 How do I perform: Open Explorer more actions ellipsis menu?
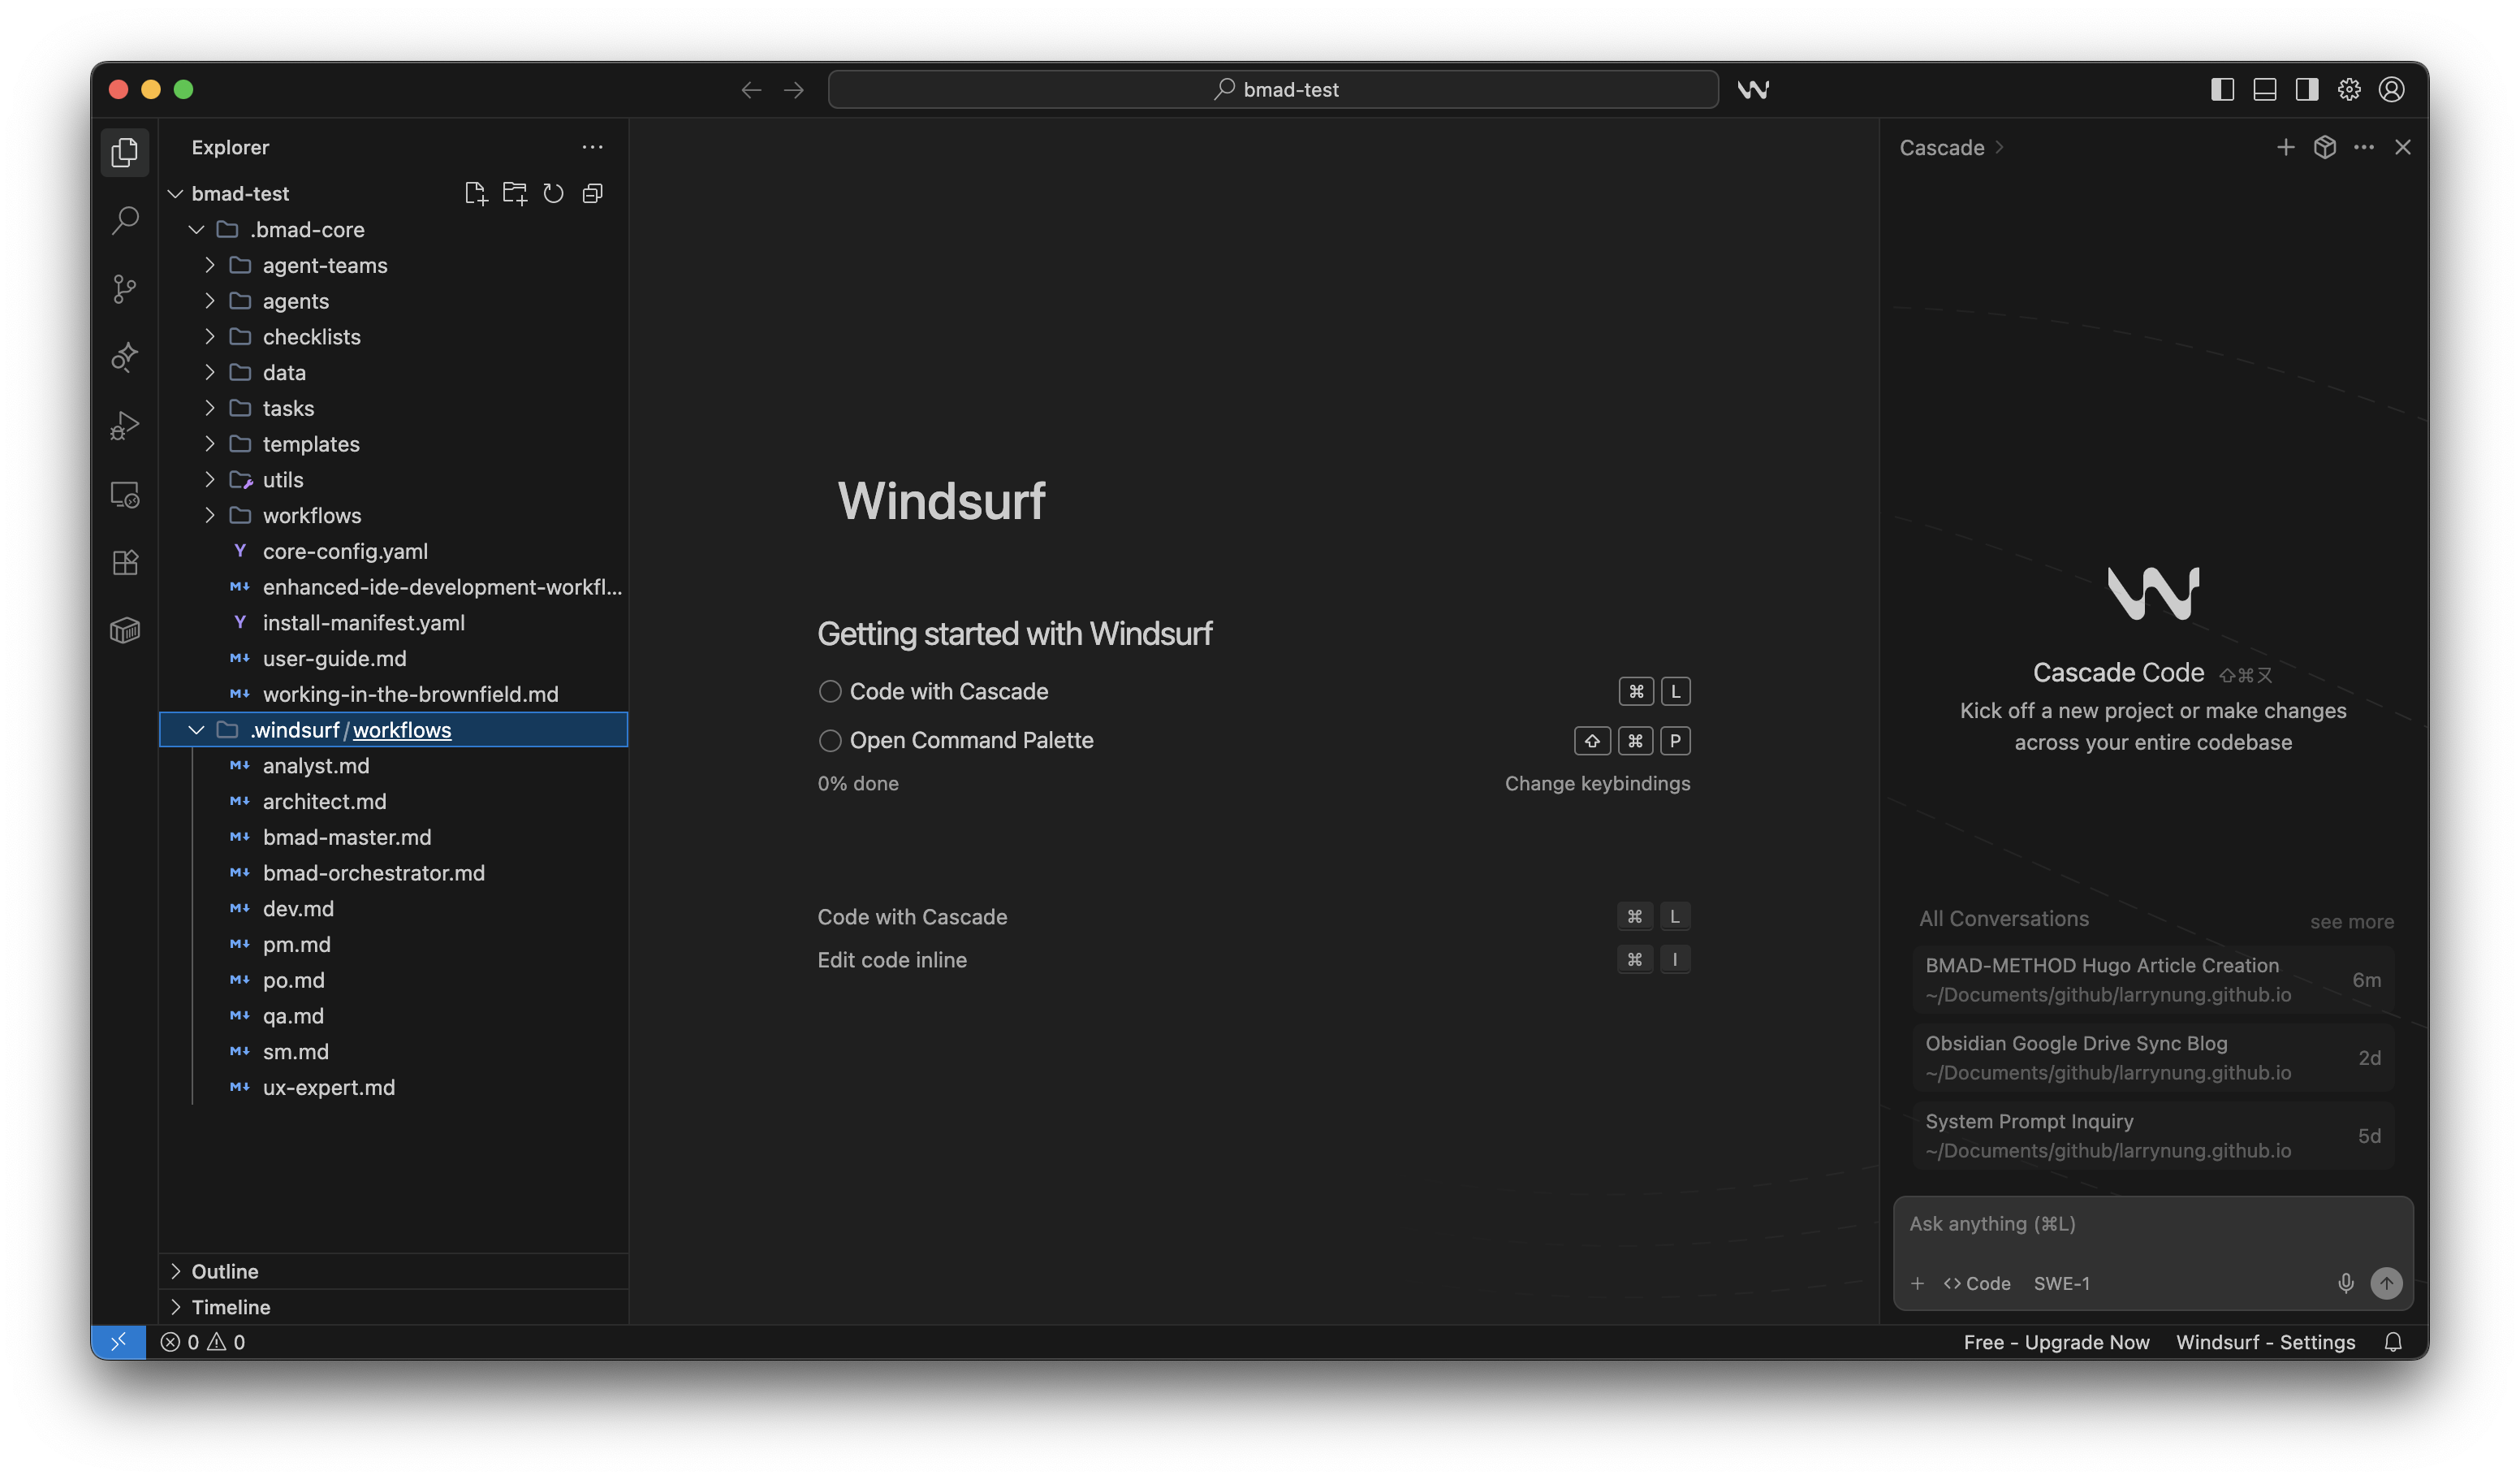pyautogui.click(x=592, y=147)
